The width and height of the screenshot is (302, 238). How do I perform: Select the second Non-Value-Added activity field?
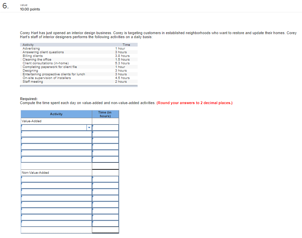click(x=56, y=185)
